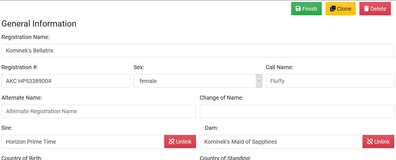The height and width of the screenshot is (160, 396).
Task: Click the trash can icon on Delete
Action: [x=366, y=9]
